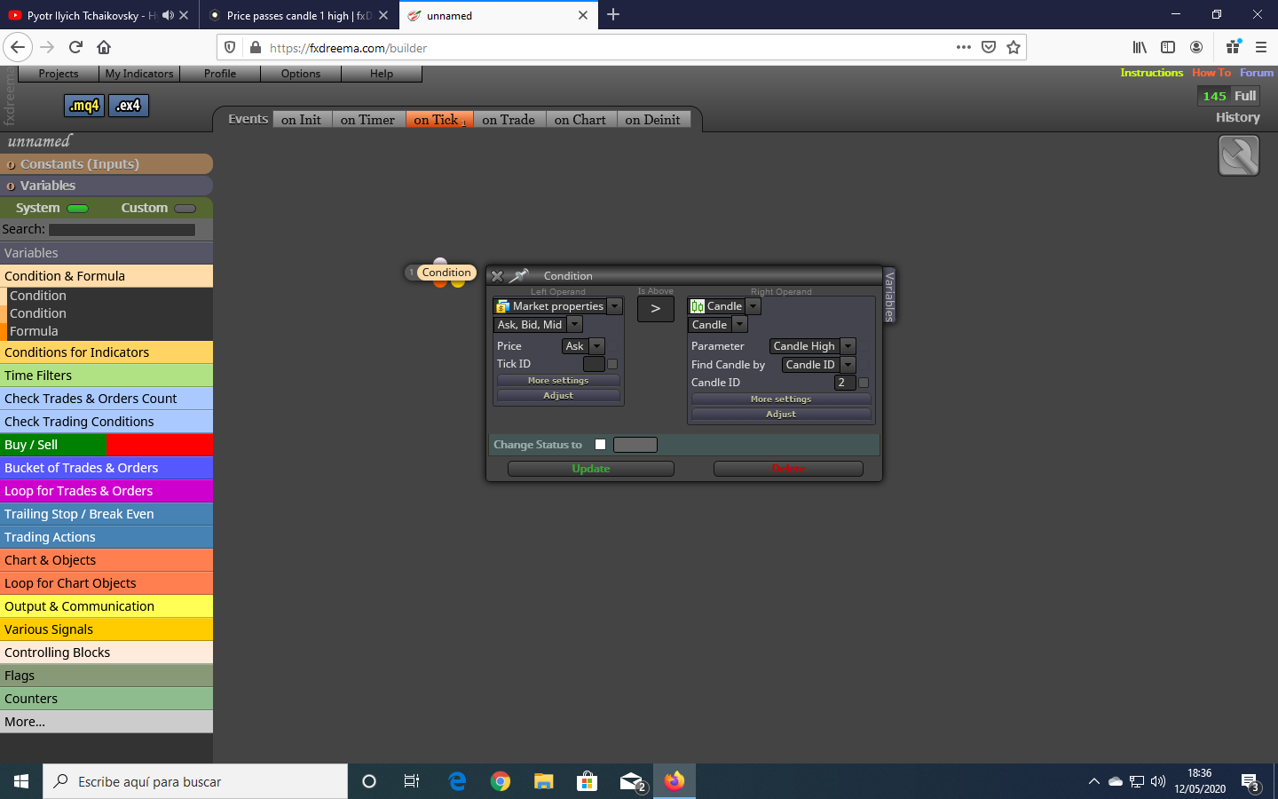The image size is (1278, 799).
Task: Tick the Change Status to checkbox
Action: 600,445
